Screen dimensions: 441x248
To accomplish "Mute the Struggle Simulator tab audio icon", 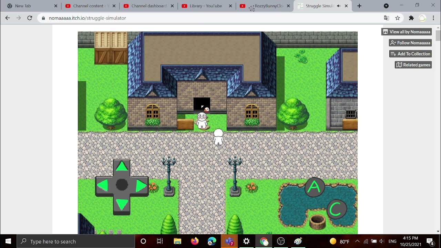I will coord(339,6).
